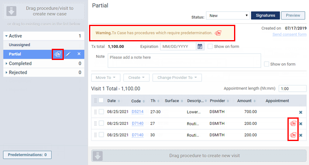Click predetermination icon for tooth 30 row
This screenshot has height=165, width=309.
click(293, 135)
